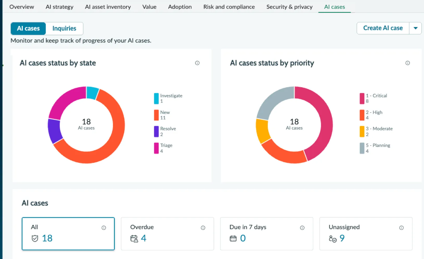This screenshot has height=259, width=424.
Task: Click info icon on status by state chart
Action: coord(197,63)
